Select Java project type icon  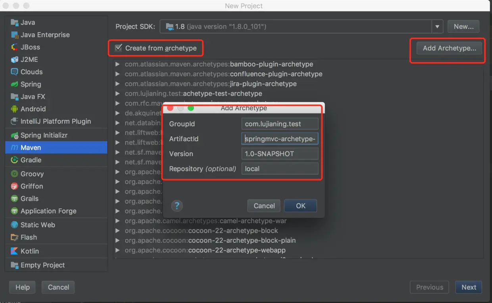[15, 22]
